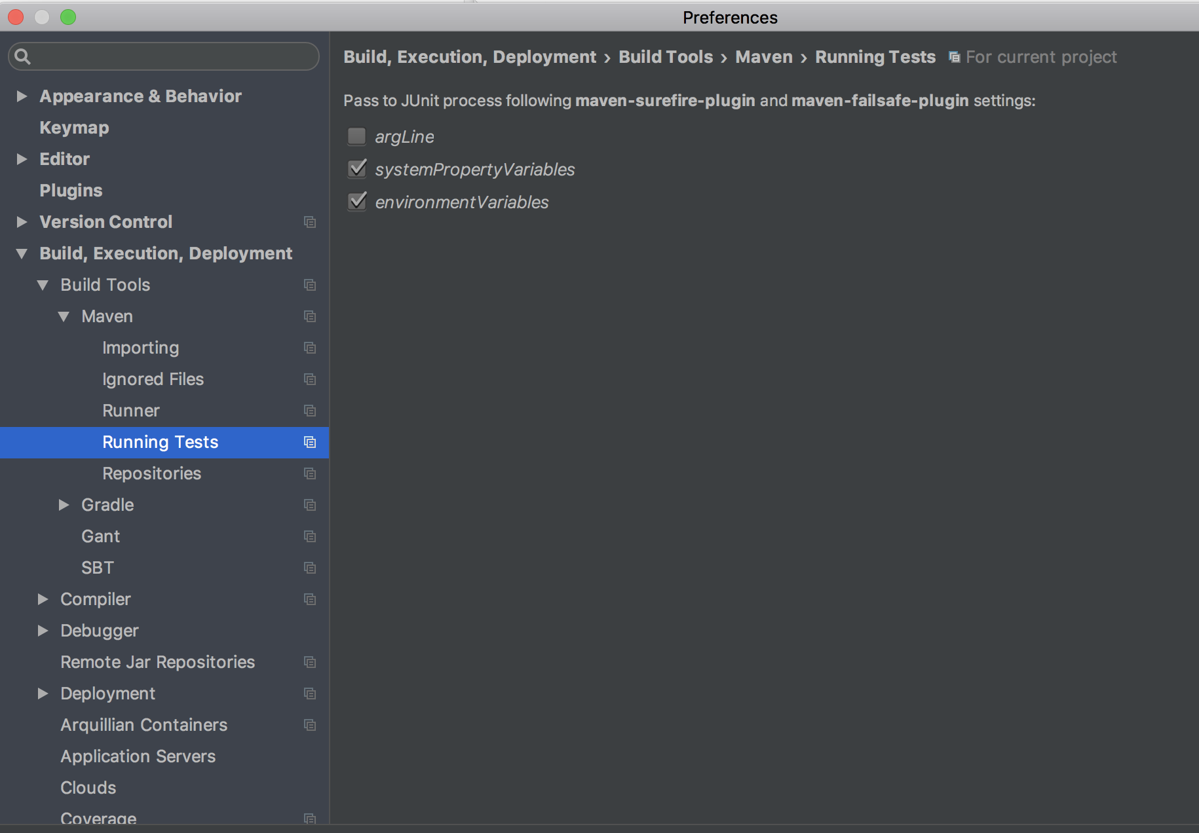The height and width of the screenshot is (833, 1199).
Task: Click project-level icon next to Deployment
Action: click(x=310, y=694)
